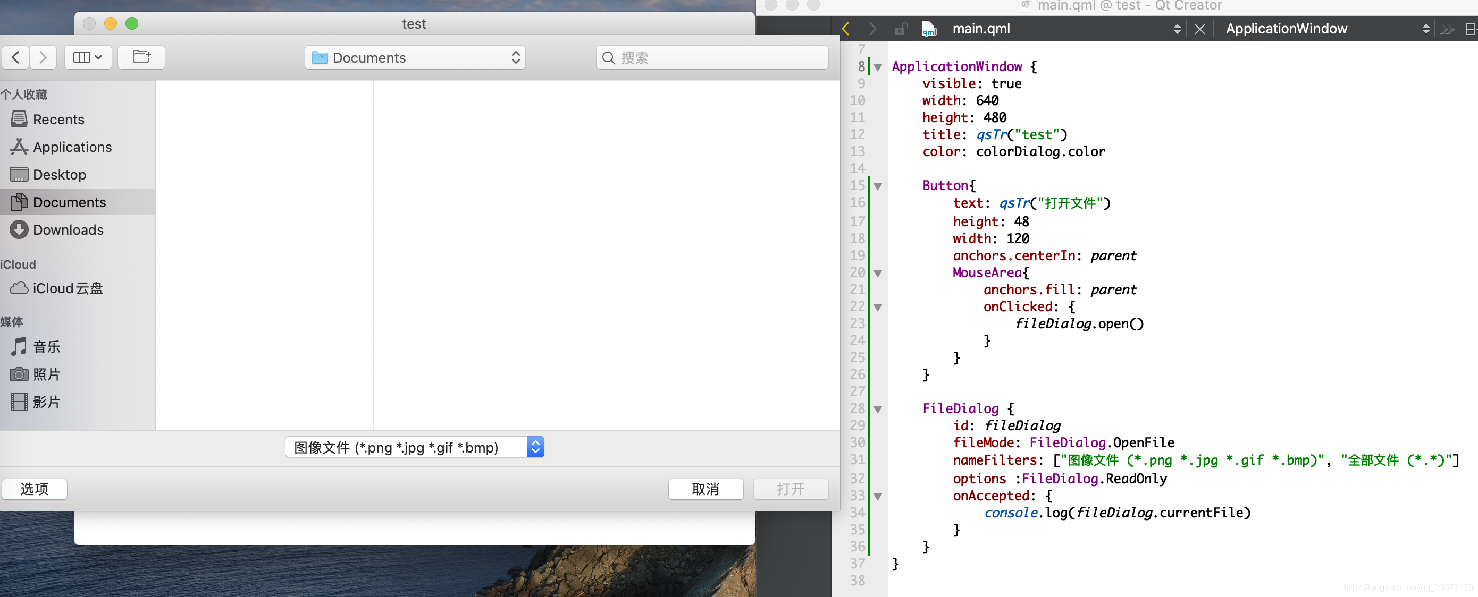Click the 取消 cancel button

pos(705,489)
